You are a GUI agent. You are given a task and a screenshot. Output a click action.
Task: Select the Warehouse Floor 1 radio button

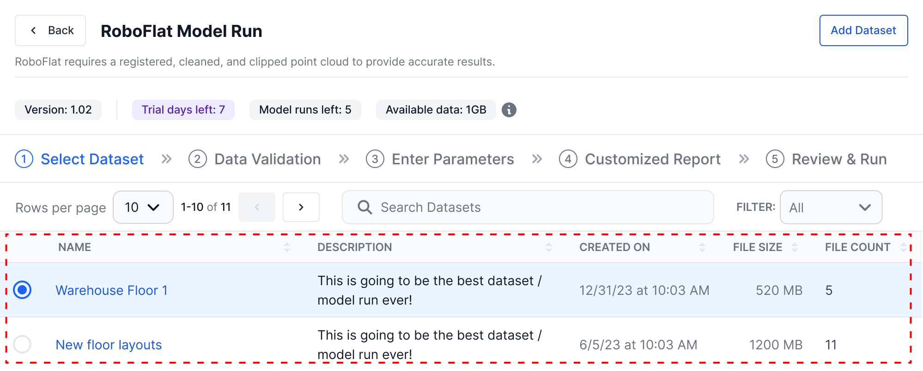point(22,290)
